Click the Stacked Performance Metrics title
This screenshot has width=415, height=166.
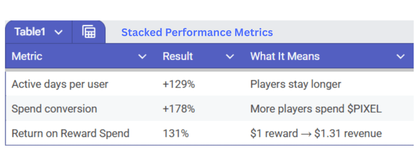tap(197, 32)
